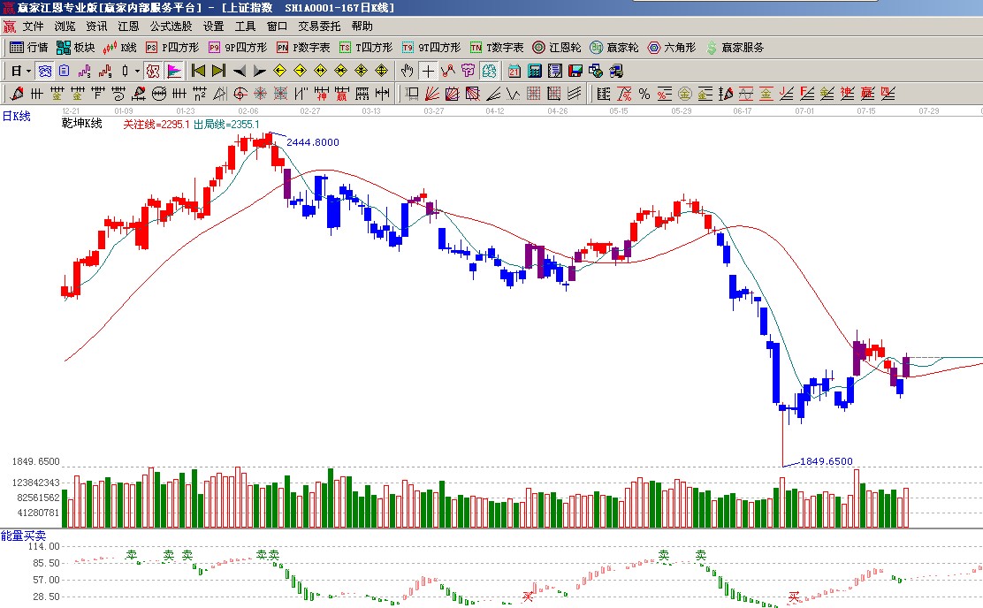
Task: Jump to first bar with skip-start arrow
Action: click(x=198, y=71)
